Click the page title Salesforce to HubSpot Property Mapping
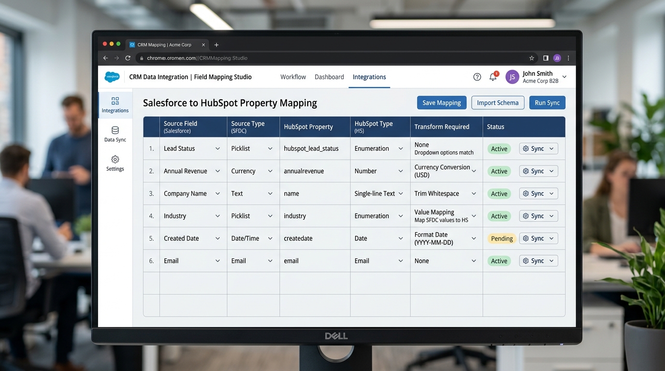Viewport: 665px width, 371px height. pos(230,103)
